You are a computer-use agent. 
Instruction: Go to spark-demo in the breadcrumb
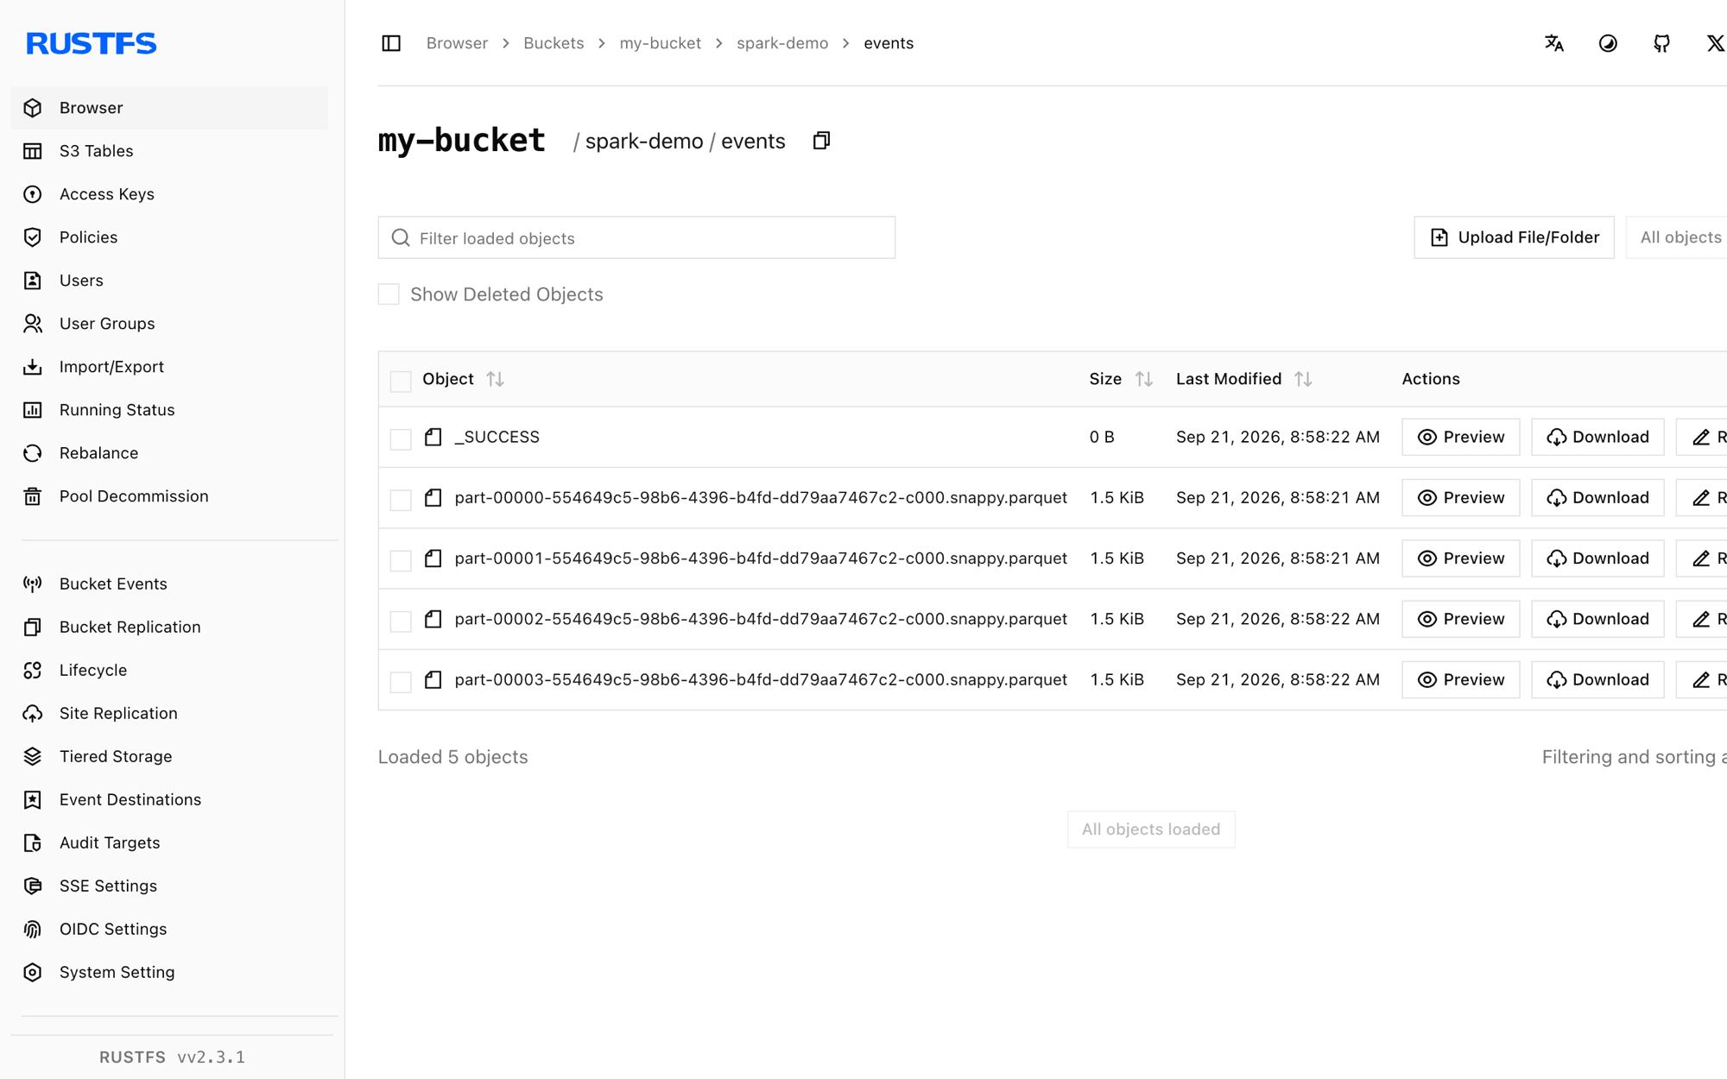pyautogui.click(x=782, y=43)
